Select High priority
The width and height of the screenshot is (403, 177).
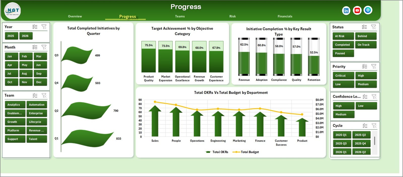(366, 76)
